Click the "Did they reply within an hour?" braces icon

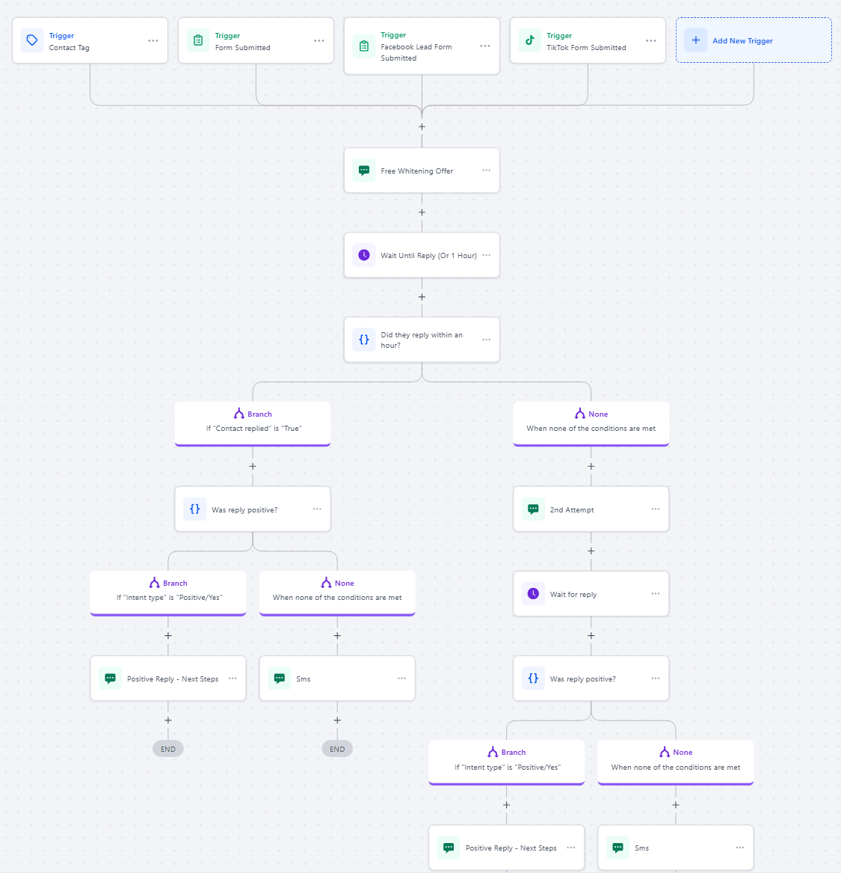[364, 340]
